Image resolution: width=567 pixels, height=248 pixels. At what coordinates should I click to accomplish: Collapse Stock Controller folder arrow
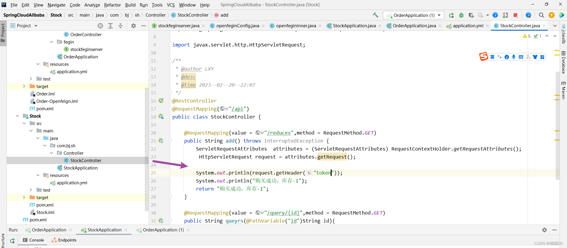tap(52, 153)
